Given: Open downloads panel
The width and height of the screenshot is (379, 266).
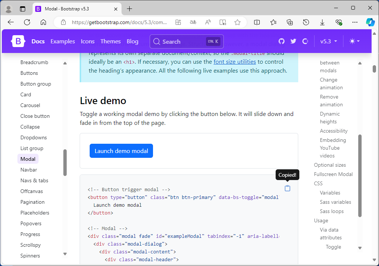Looking at the screenshot, I should 322,22.
